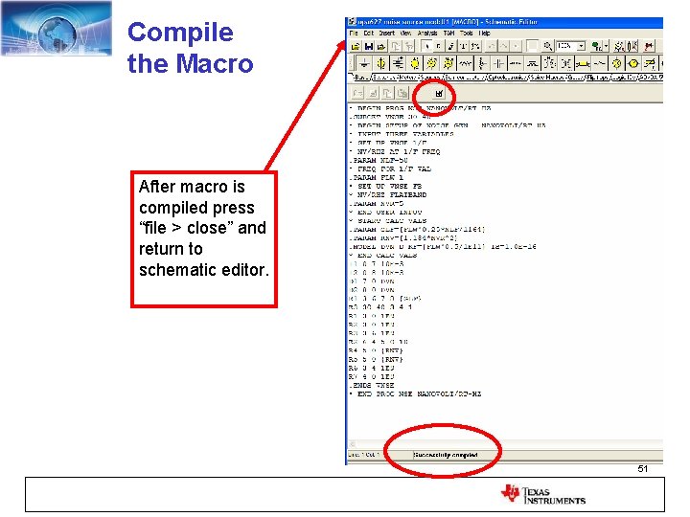Switch to the Flip-flops component tab
The width and height of the screenshot is (690, 517).
point(598,78)
